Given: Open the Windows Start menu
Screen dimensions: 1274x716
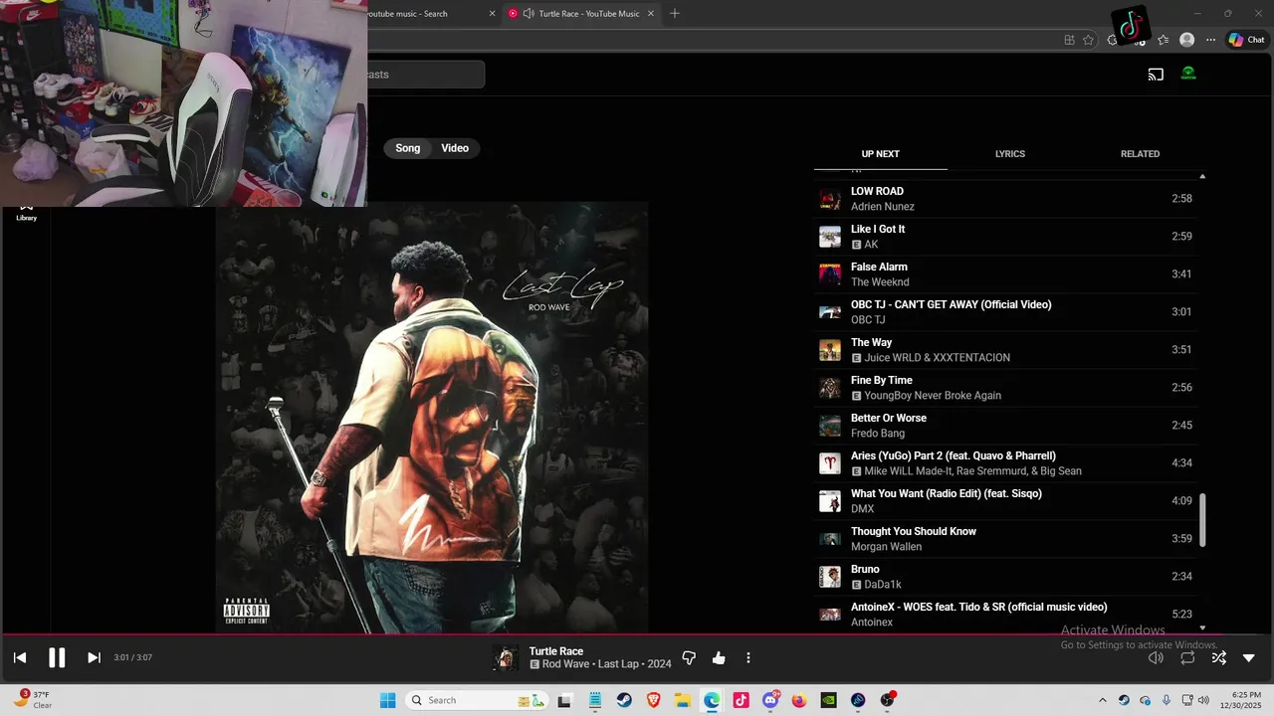Looking at the screenshot, I should tap(388, 700).
